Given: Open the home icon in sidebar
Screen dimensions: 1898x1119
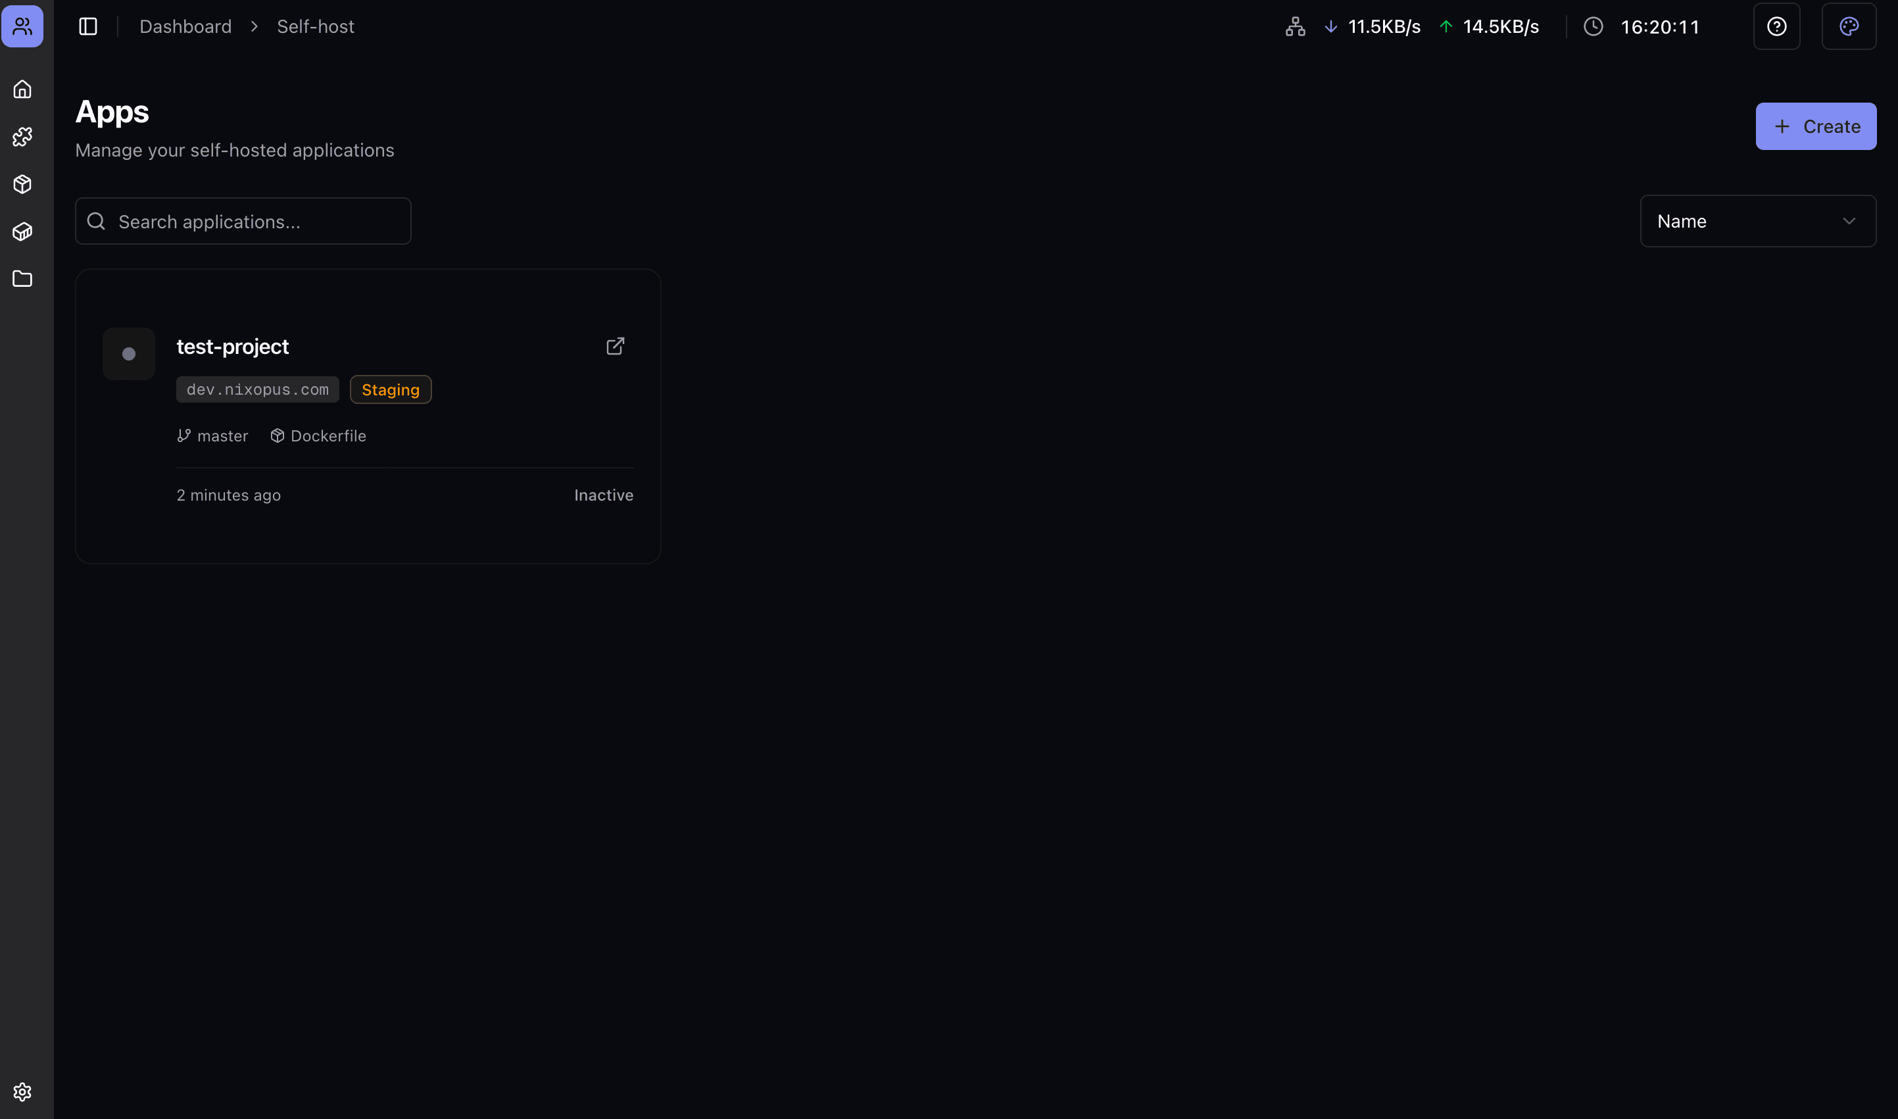Looking at the screenshot, I should coord(22,89).
